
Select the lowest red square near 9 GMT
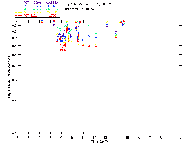[61, 50]
